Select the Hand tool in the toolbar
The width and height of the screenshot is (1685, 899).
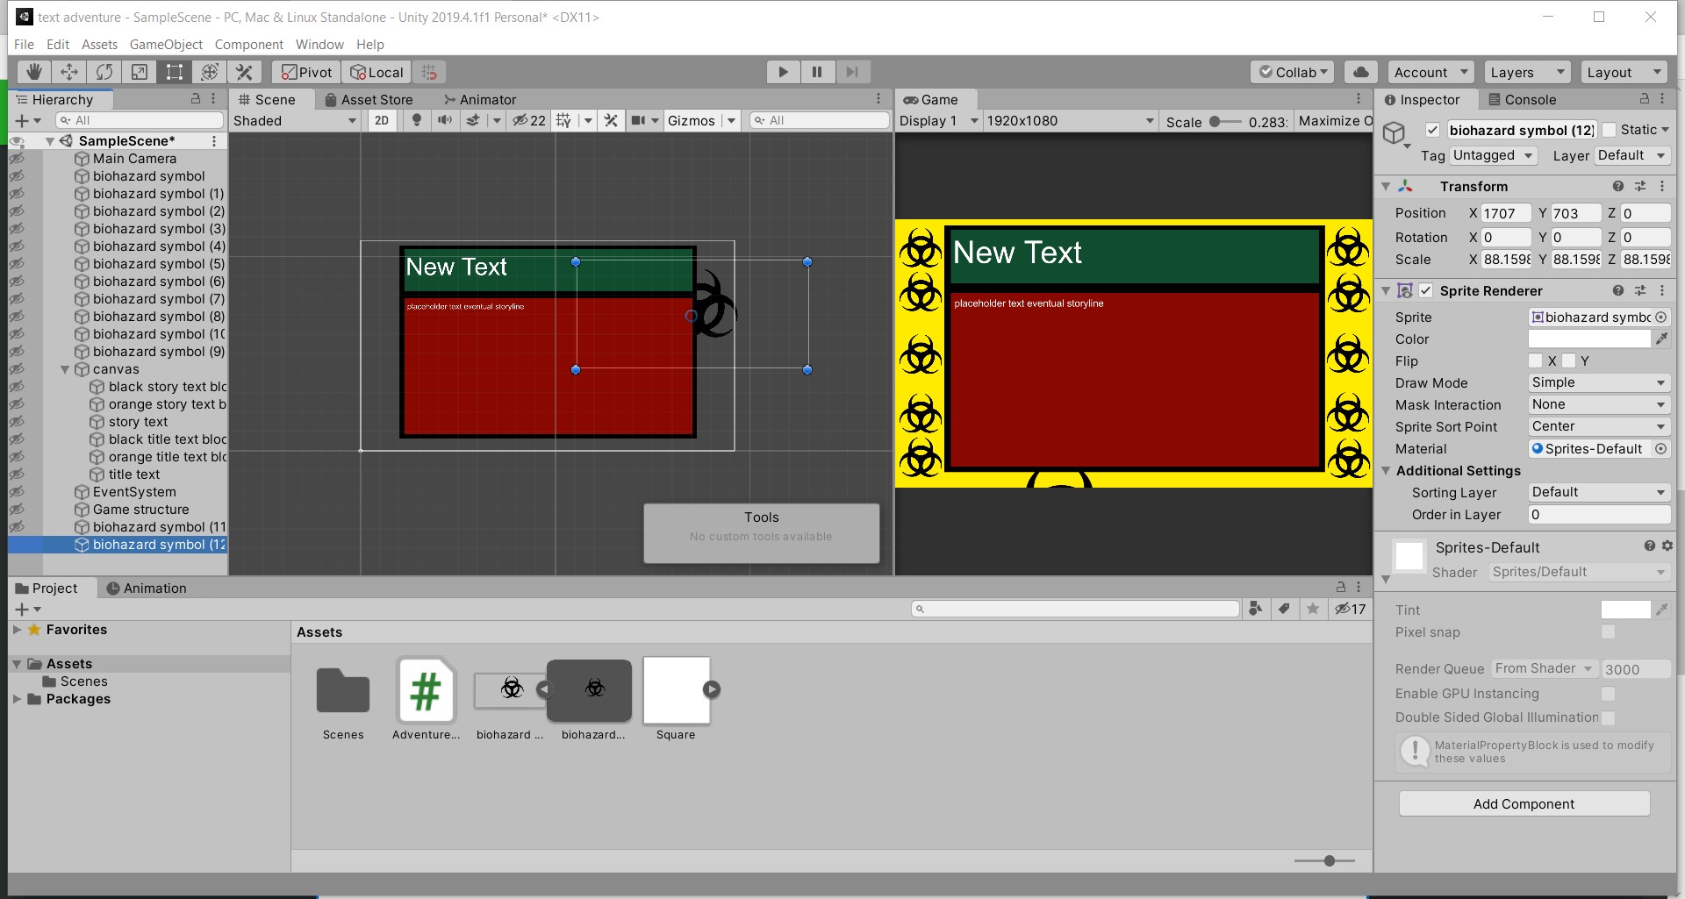(x=32, y=72)
